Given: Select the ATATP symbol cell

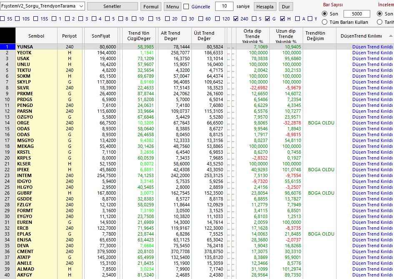Looking at the screenshot, I should (36, 257).
